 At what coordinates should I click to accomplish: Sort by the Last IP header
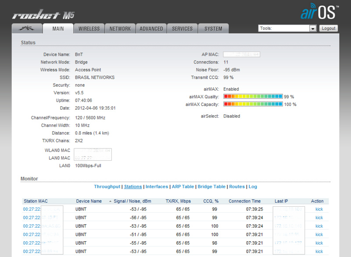click(281, 201)
